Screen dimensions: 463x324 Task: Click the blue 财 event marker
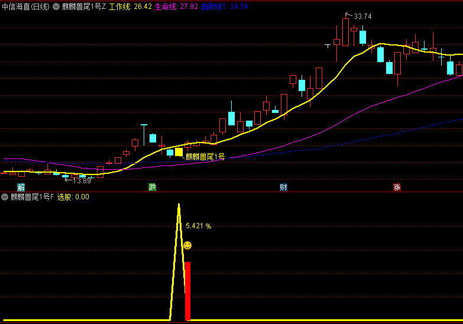[x=284, y=187]
